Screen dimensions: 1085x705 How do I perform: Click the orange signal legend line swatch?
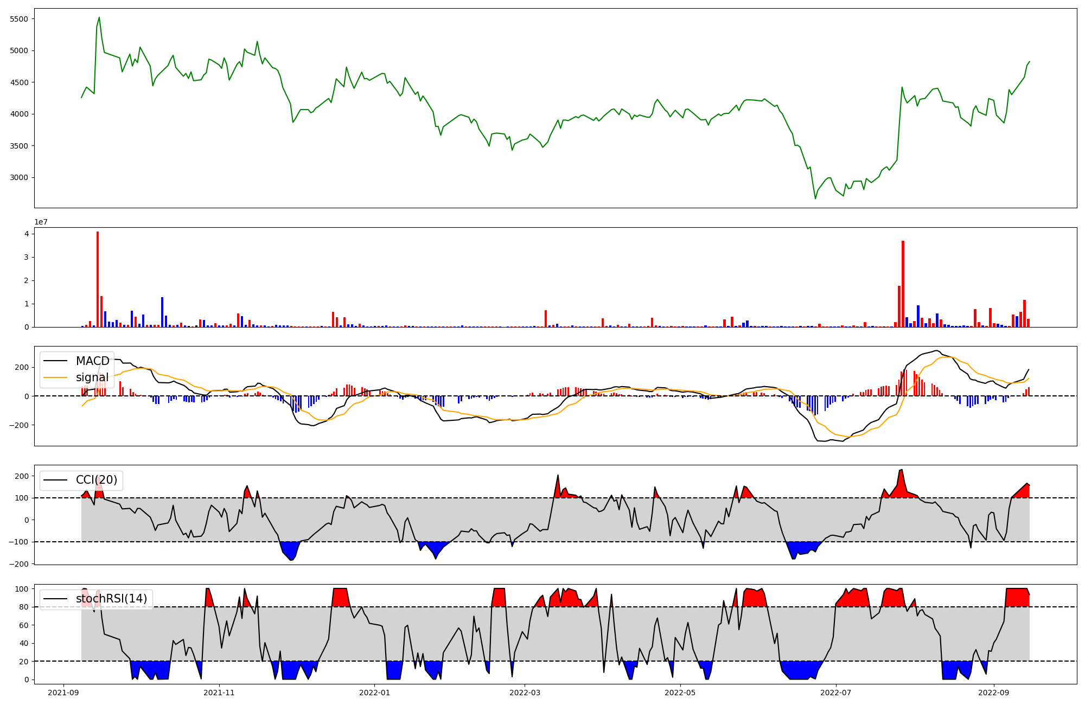coord(55,377)
